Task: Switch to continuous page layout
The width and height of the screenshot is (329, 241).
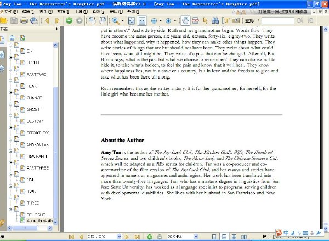Action: (x=224, y=237)
